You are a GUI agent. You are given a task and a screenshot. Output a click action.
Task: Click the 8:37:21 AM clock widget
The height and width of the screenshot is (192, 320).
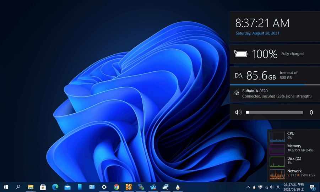tap(262, 23)
